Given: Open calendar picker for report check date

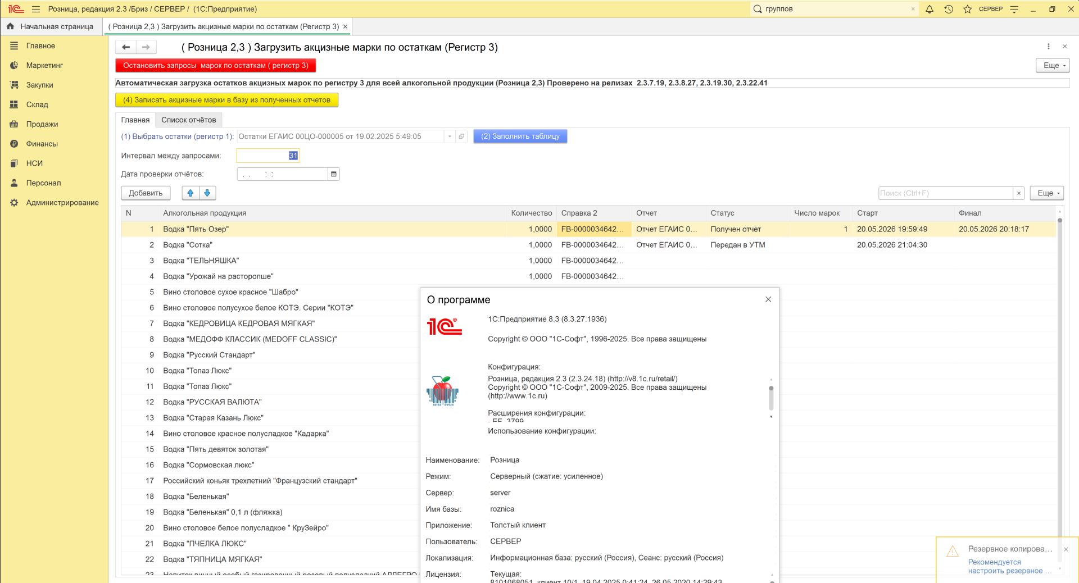Looking at the screenshot, I should tap(334, 174).
